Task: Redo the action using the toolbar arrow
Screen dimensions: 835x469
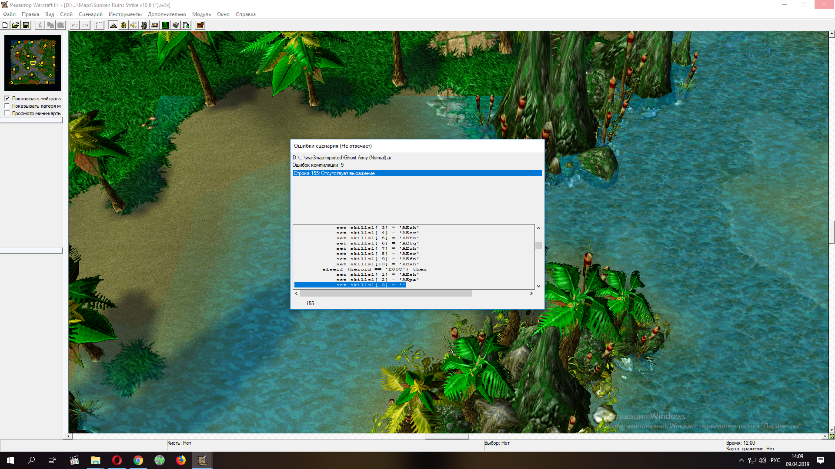Action: pos(85,25)
